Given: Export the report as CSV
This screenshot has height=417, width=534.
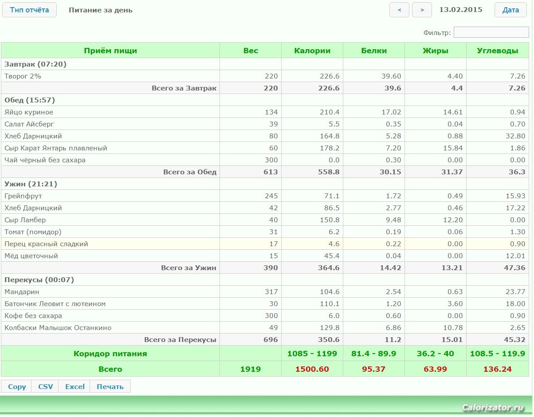Looking at the screenshot, I should 45,386.
